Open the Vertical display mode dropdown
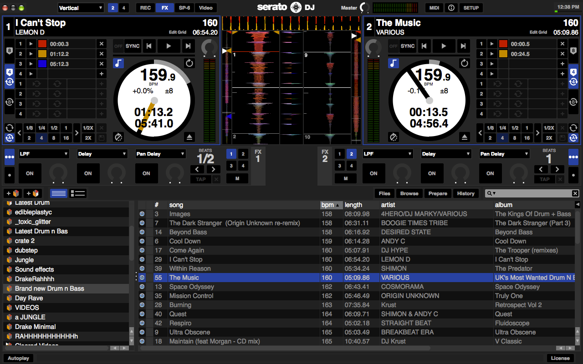This screenshot has width=583, height=364. pos(81,8)
